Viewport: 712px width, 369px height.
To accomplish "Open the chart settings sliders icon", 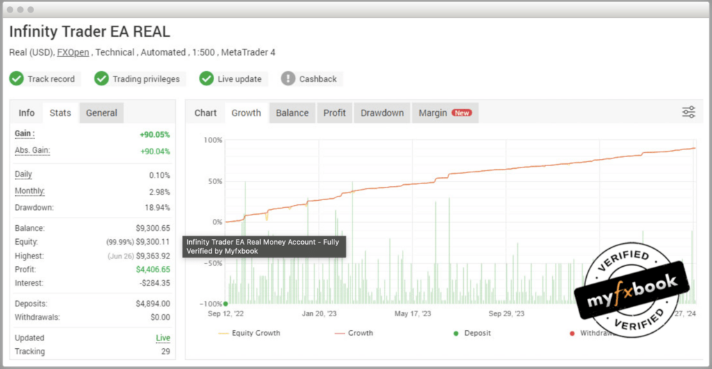I will 688,112.
